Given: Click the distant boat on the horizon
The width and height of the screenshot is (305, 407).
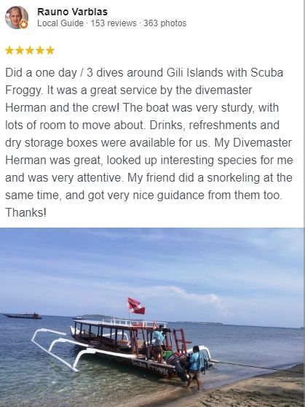Looking at the screenshot, I should coord(23,316).
